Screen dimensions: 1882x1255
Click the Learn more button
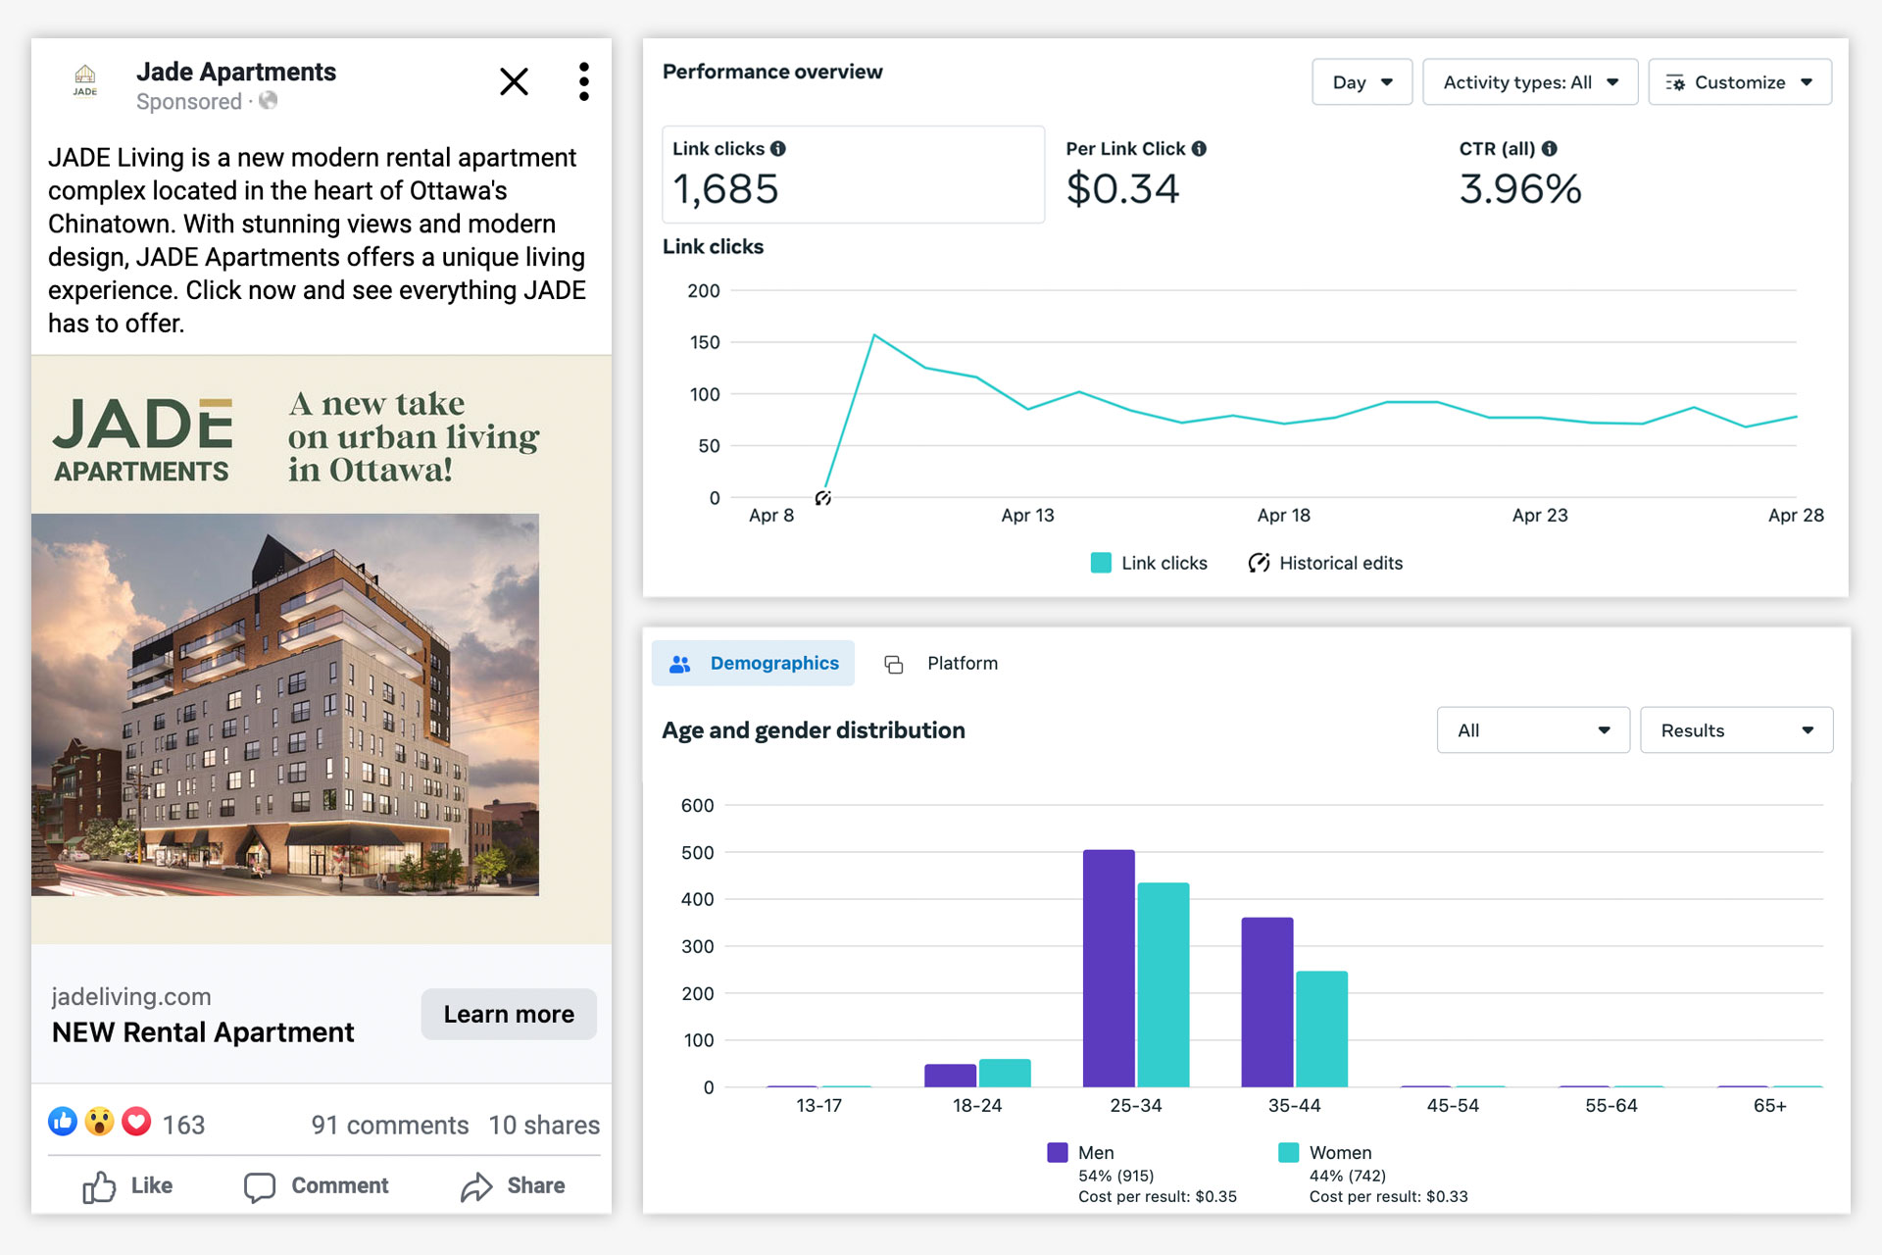(509, 1015)
